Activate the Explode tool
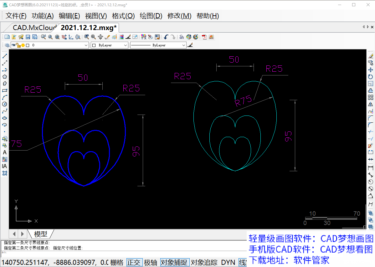Viewport: 375px width, 267px height. click(x=370, y=146)
